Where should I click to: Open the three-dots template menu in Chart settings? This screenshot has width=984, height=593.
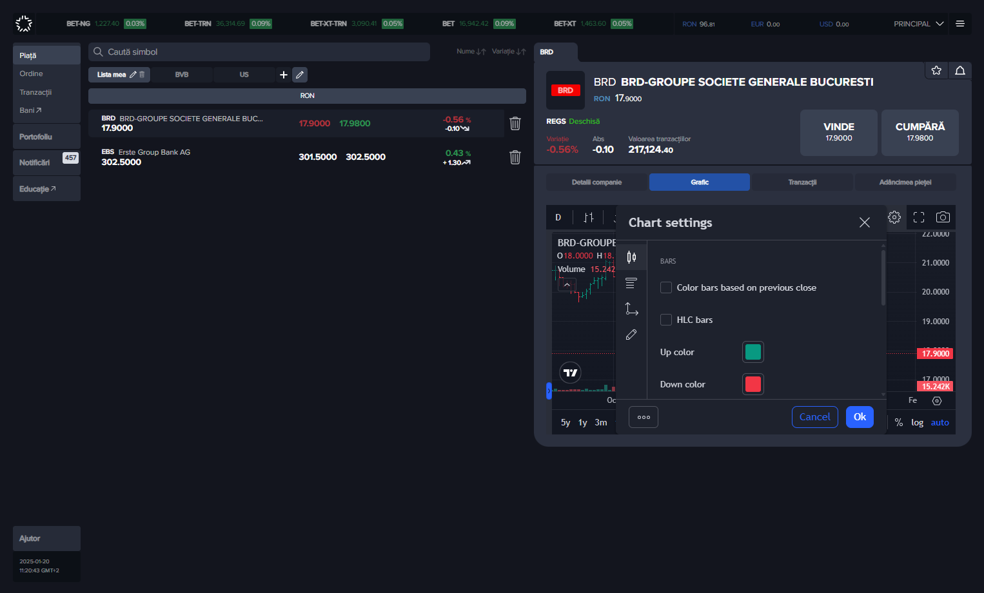pos(644,417)
